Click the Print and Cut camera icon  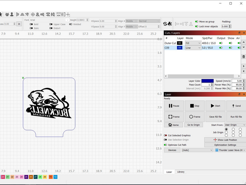tap(170, 24)
